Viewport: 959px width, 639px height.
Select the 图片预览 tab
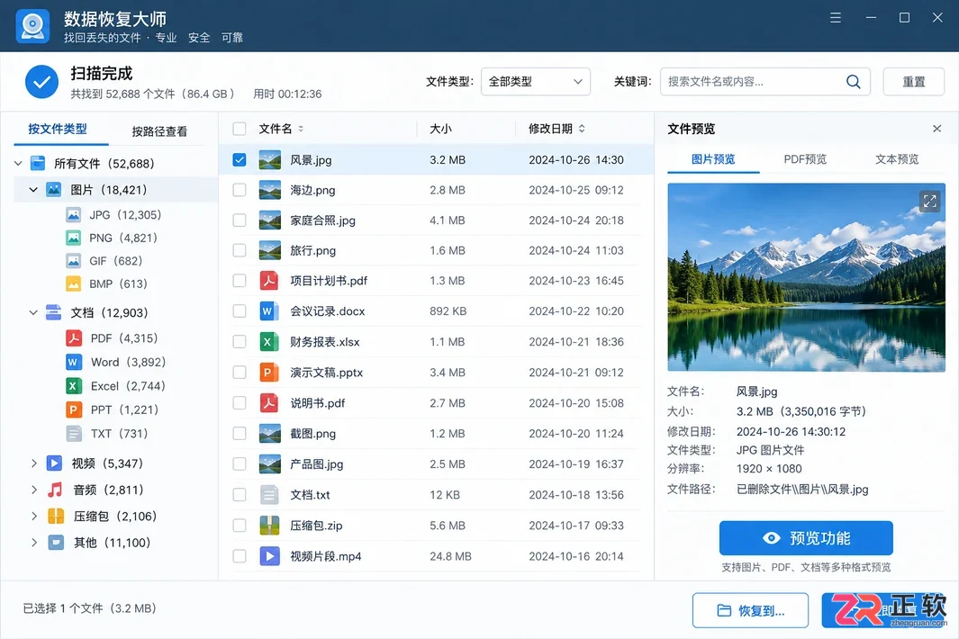click(713, 159)
